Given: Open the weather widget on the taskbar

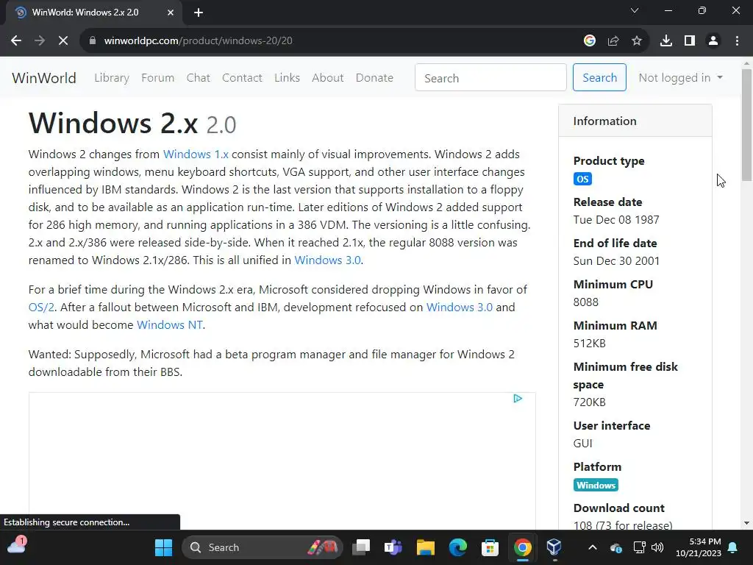Looking at the screenshot, I should tap(16, 547).
